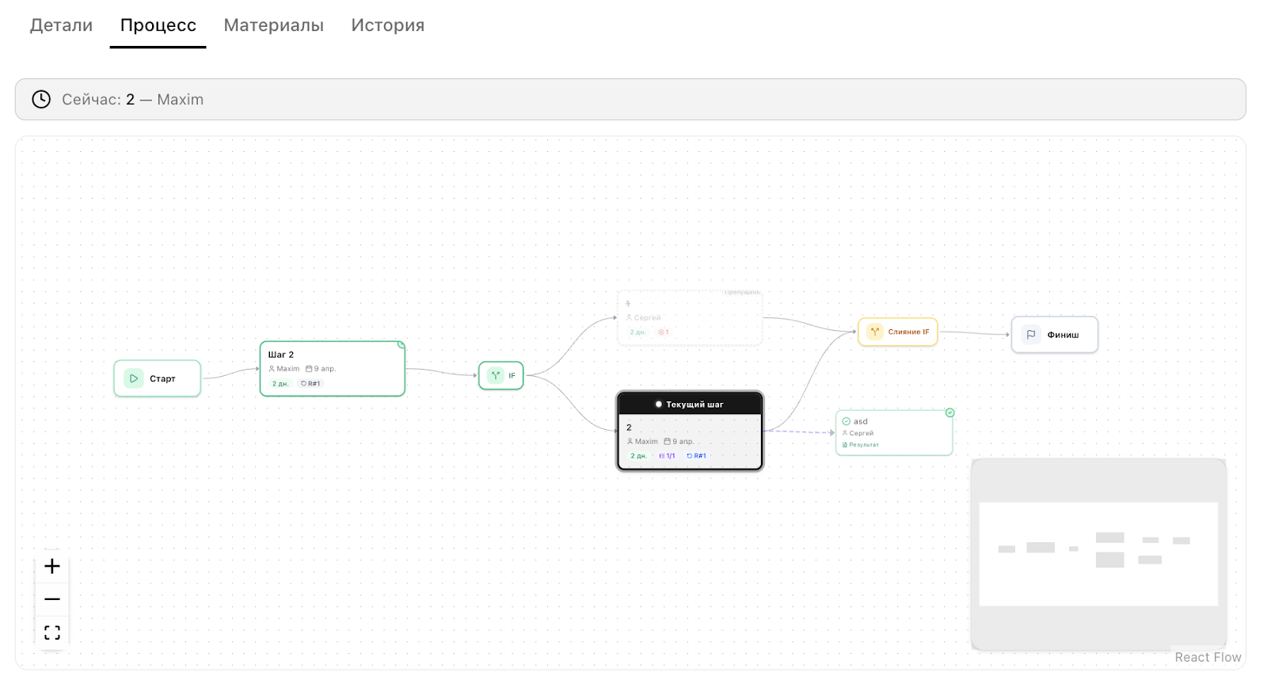The width and height of the screenshot is (1267, 680).
Task: Select the Текущий шаг node header
Action: [690, 404]
